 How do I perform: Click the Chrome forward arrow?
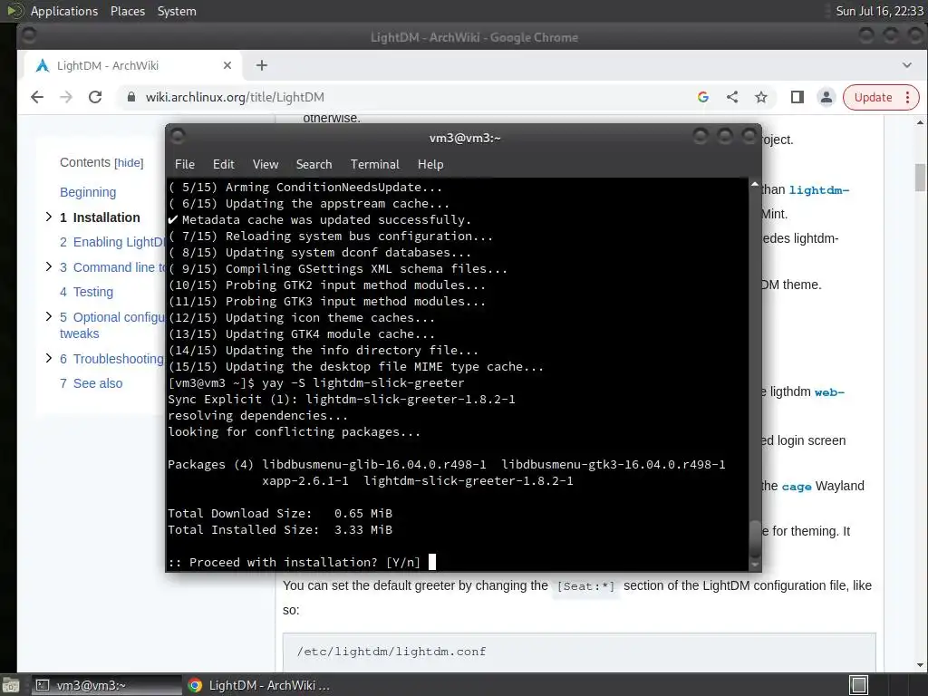tap(66, 97)
